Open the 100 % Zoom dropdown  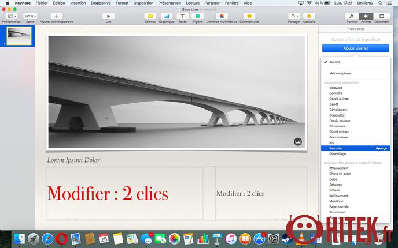30,16
